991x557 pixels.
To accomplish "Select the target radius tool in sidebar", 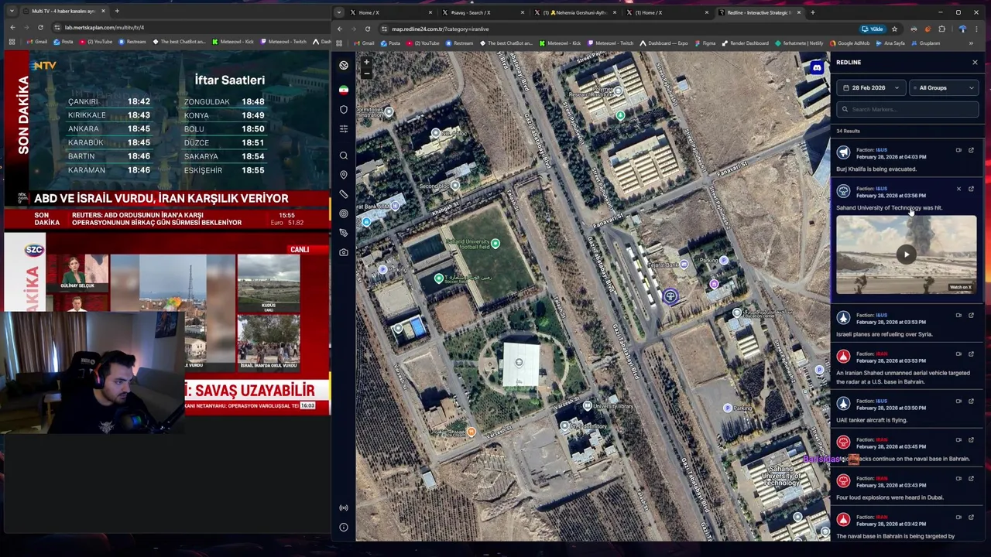I will tap(344, 214).
